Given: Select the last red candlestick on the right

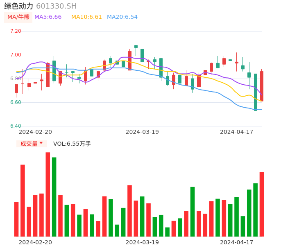Looking at the screenshot, I should tap(262, 86).
